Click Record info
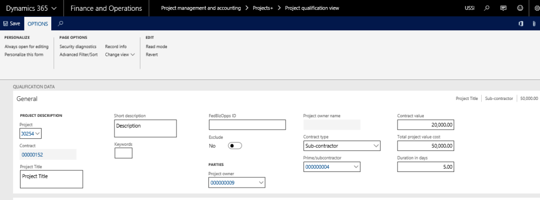This screenshot has height=200, width=540. 116,46
